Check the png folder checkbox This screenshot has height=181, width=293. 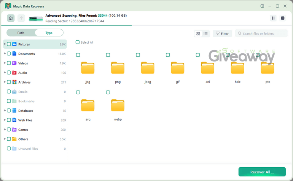click(108, 55)
